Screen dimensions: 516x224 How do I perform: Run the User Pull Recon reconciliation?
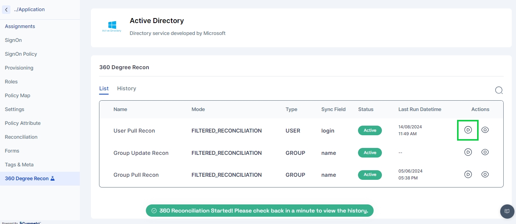pyautogui.click(x=468, y=130)
